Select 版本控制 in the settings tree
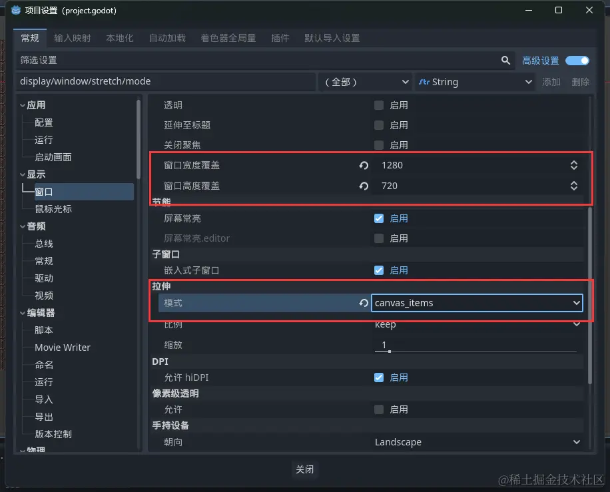Viewport: 610px width, 492px height. (53, 435)
